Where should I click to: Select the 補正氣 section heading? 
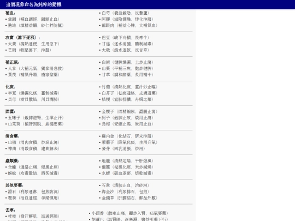pyautogui.click(x=12, y=62)
